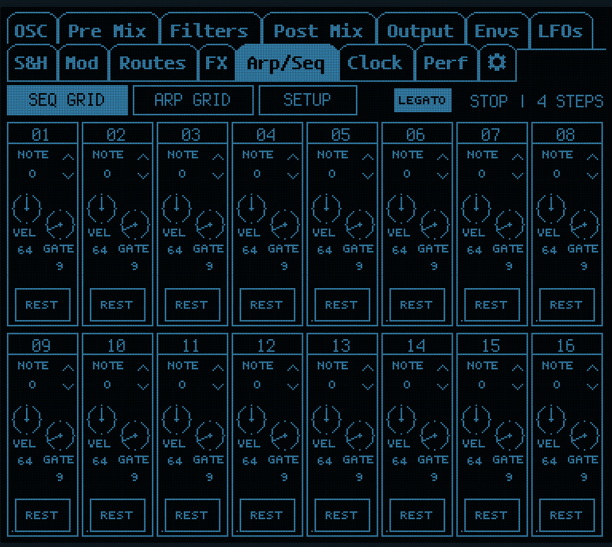Click step 05 velocity value 64
612x547 pixels.
[325, 250]
